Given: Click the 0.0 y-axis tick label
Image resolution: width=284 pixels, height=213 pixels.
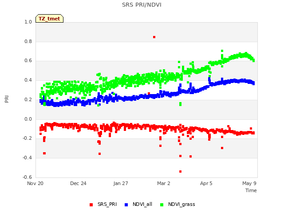Looking at the screenshot, I should pyautogui.click(x=28, y=119).
